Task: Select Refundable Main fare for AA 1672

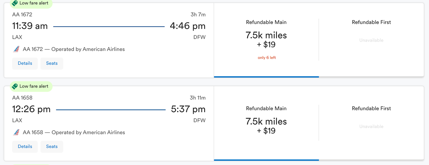Action: (266, 40)
